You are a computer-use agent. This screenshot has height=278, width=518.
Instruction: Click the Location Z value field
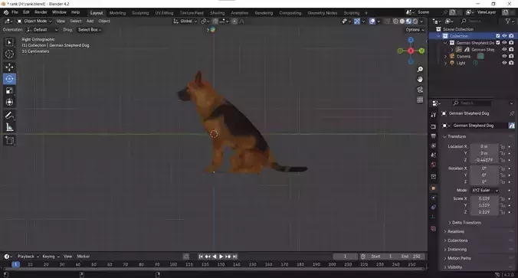click(x=484, y=160)
